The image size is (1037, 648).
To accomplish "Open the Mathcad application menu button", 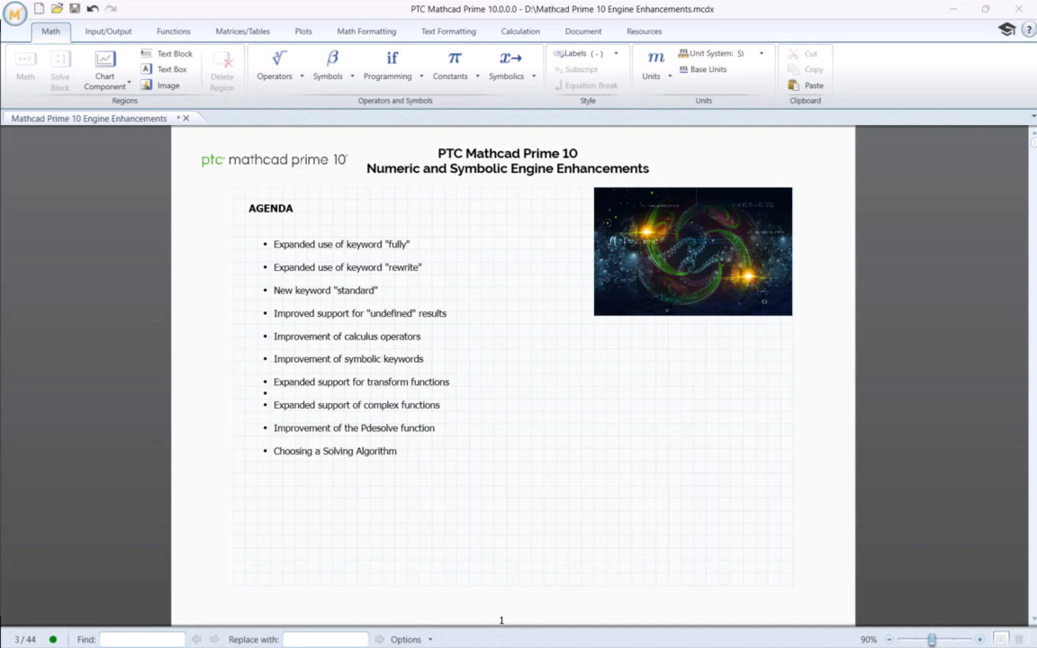I will coord(14,14).
